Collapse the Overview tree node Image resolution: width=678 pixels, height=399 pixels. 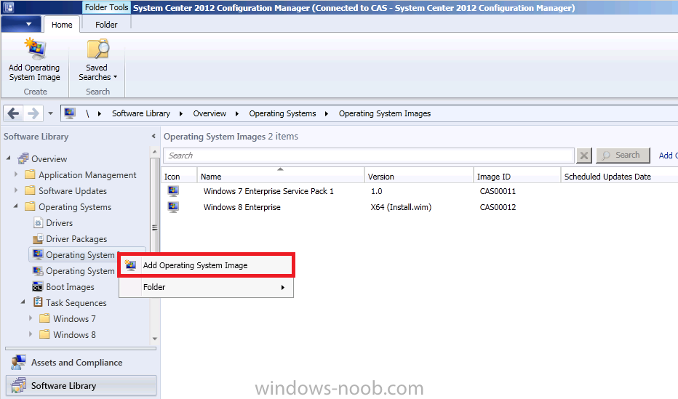click(9, 158)
